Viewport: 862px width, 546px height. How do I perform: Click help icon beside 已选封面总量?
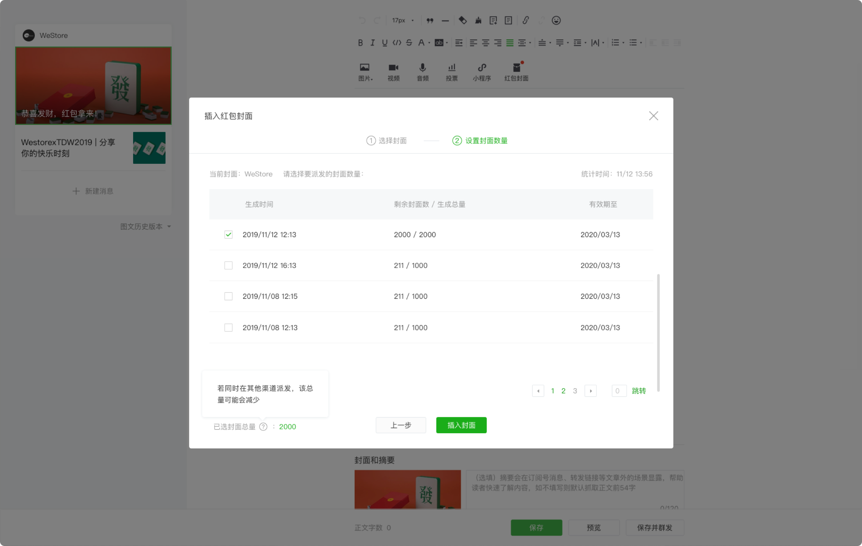click(264, 426)
